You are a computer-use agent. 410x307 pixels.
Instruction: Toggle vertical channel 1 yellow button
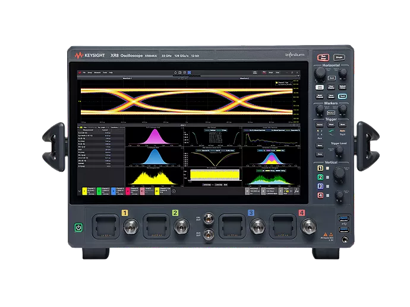click(320, 168)
